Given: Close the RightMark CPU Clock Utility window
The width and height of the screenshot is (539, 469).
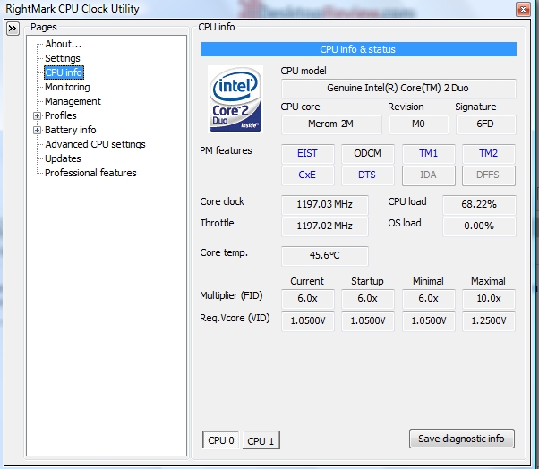Looking at the screenshot, I should [523, 9].
